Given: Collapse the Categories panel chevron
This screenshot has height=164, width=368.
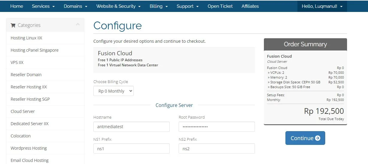Looking at the screenshot, I should tap(78, 25).
